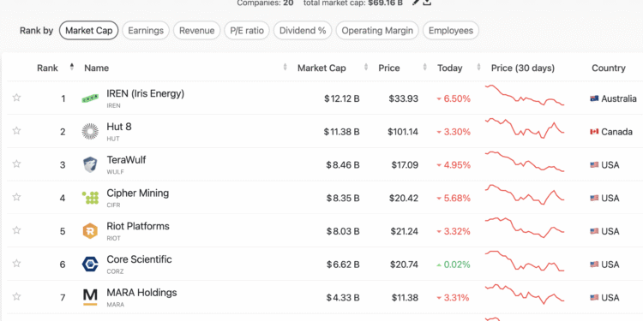
Task: Rank by Earnings
Action: (146, 31)
